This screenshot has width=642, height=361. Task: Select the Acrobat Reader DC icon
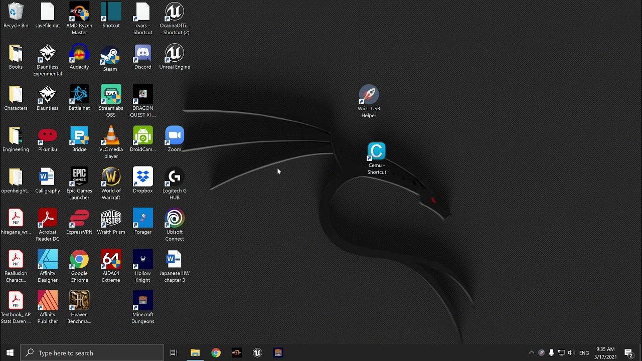tap(48, 225)
